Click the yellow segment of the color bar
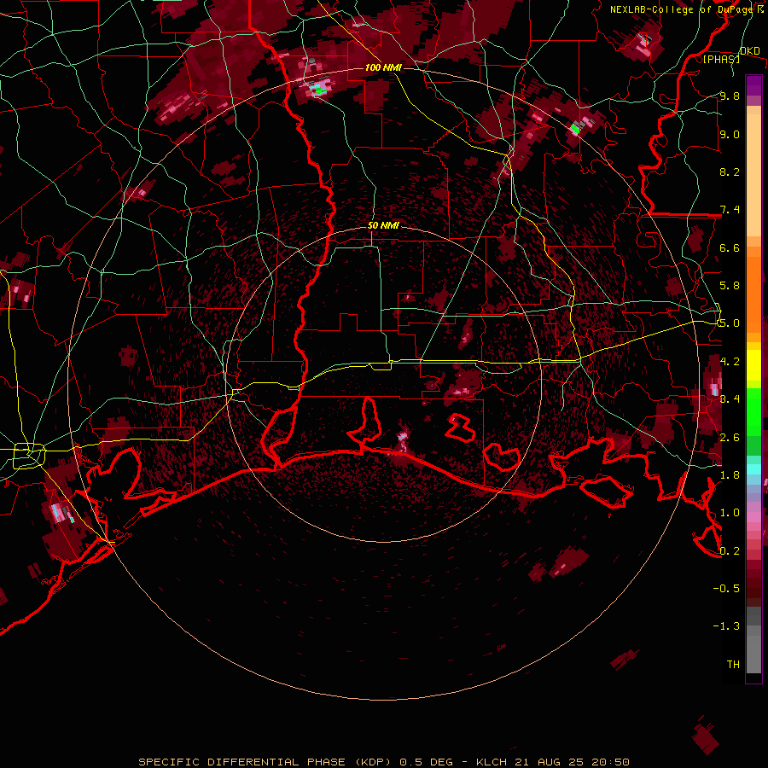This screenshot has width=768, height=768. (753, 365)
